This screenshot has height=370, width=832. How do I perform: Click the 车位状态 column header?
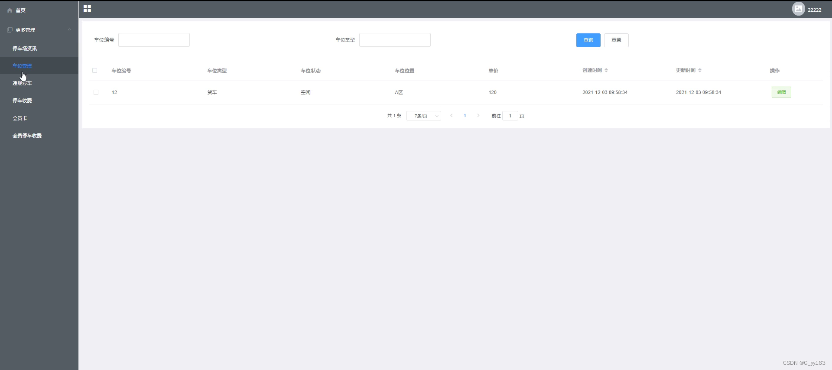(311, 71)
